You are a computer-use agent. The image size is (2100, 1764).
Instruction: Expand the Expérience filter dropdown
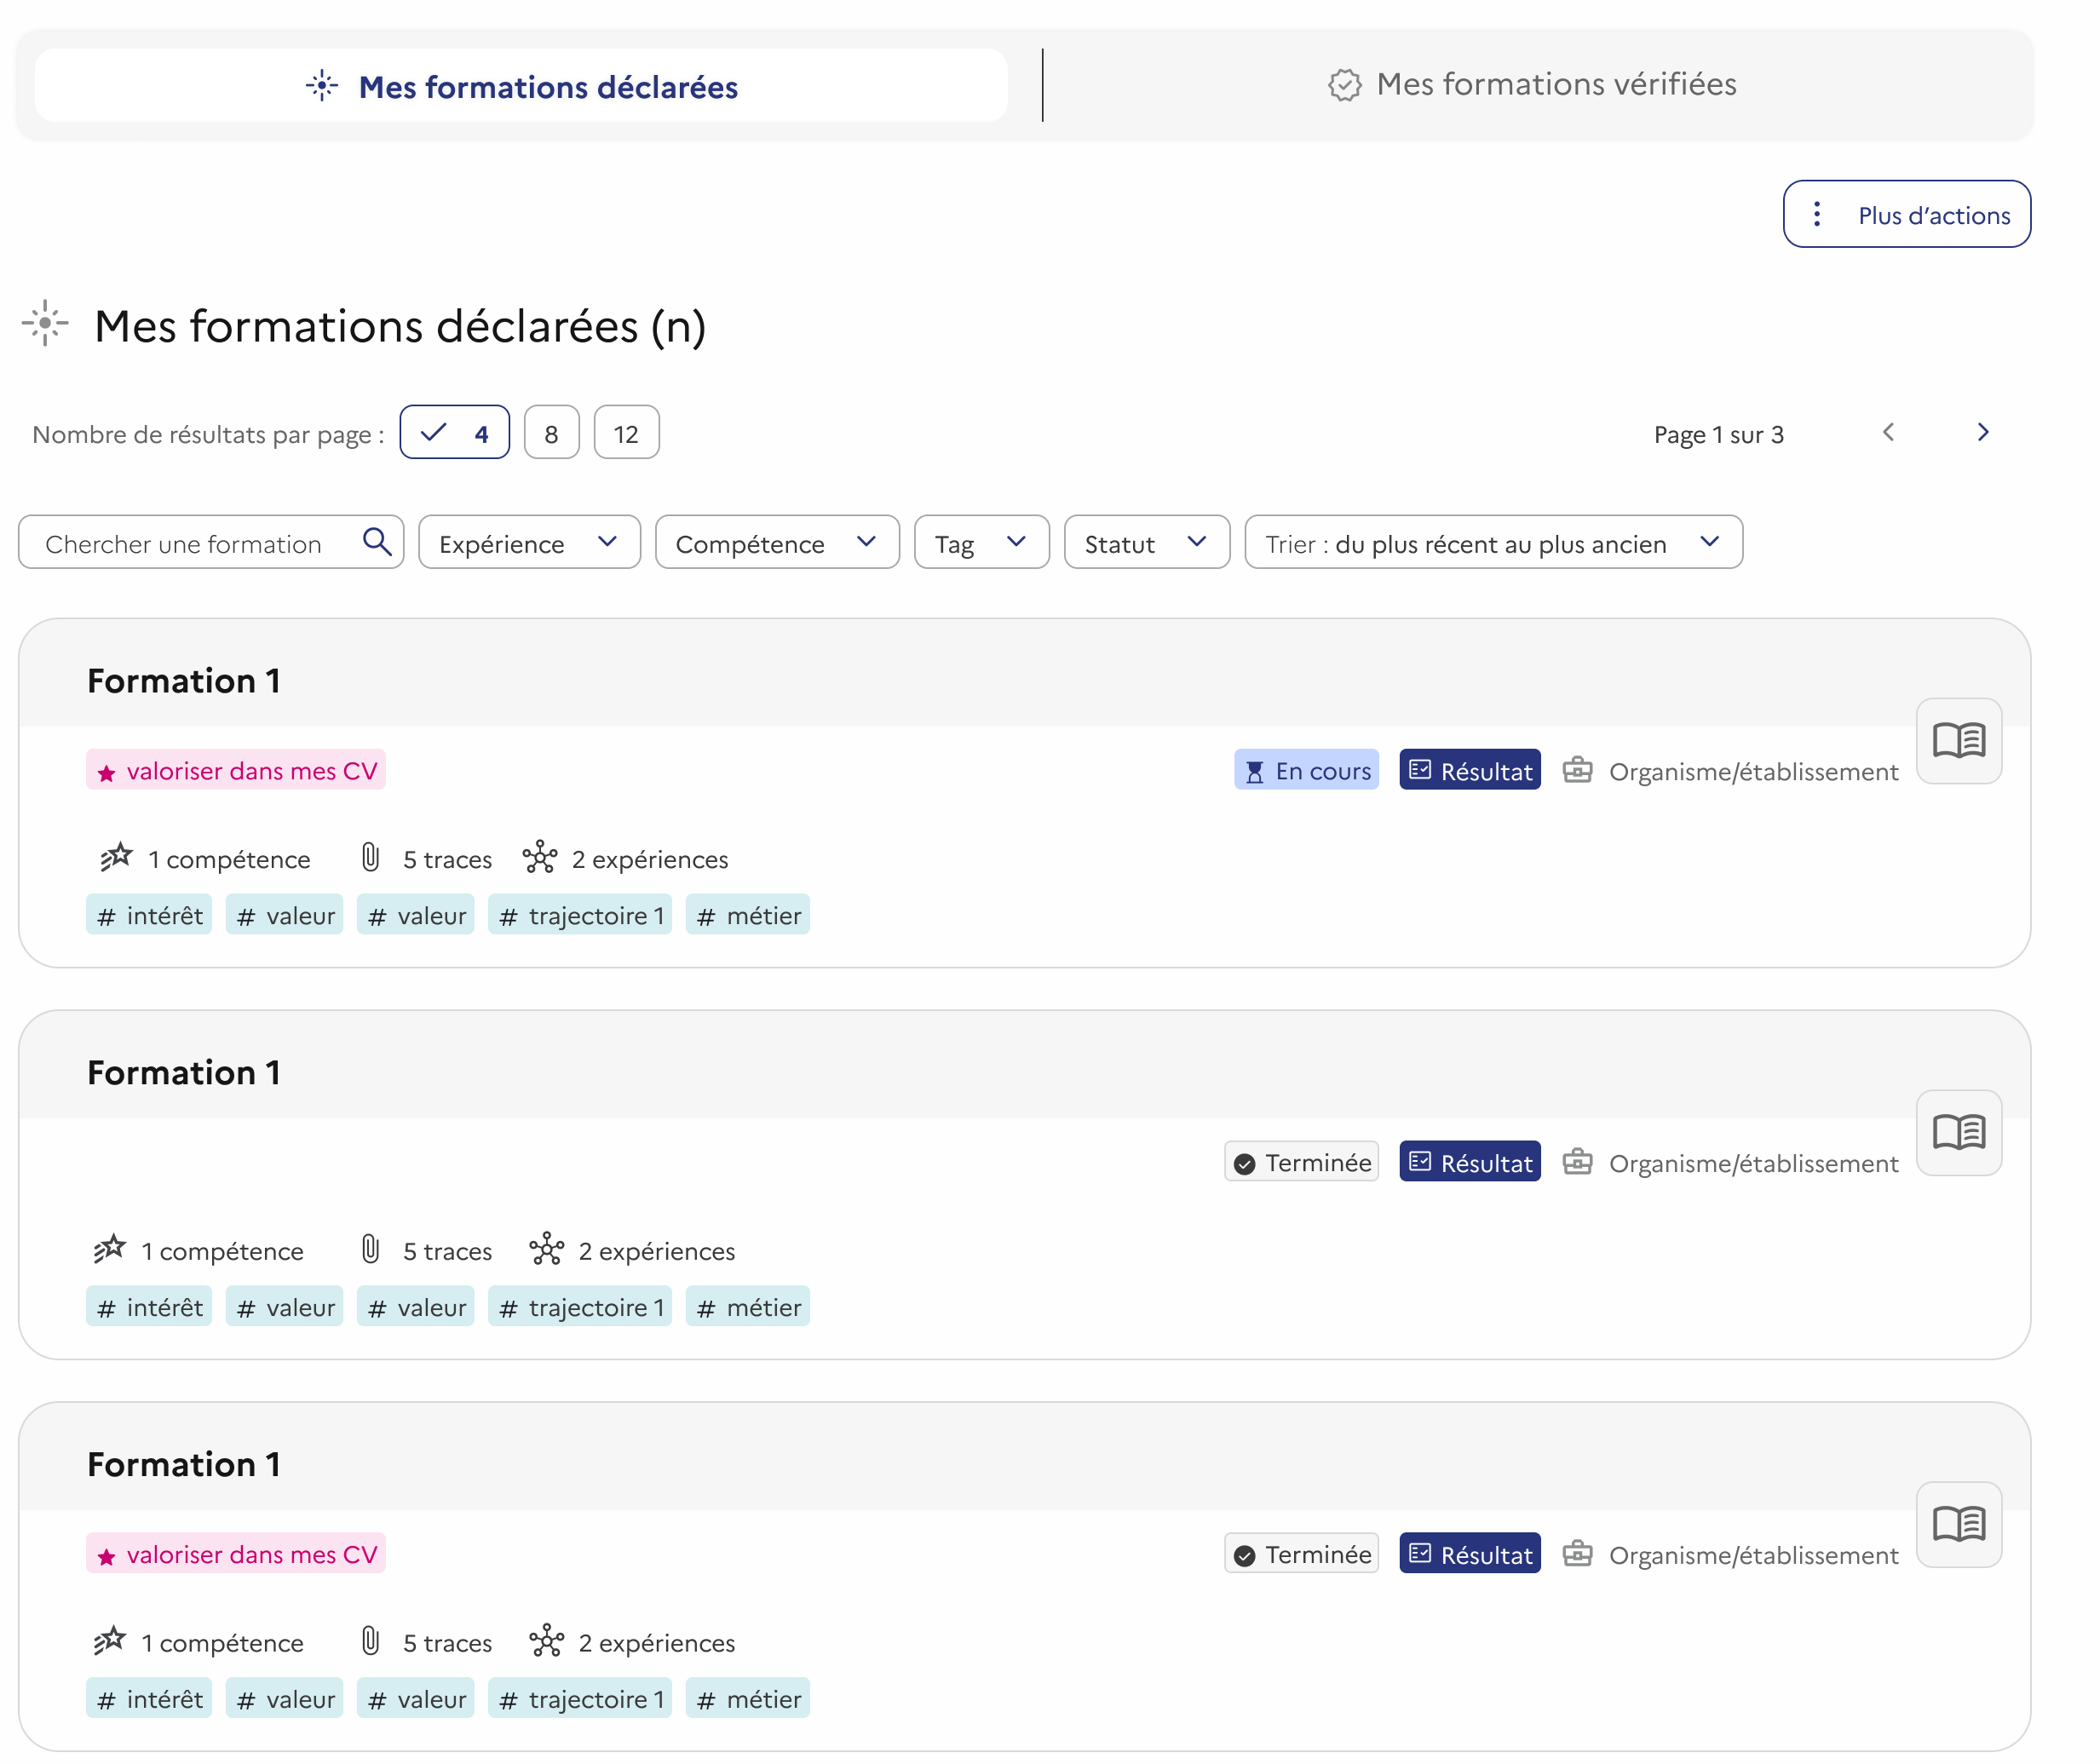(x=529, y=543)
